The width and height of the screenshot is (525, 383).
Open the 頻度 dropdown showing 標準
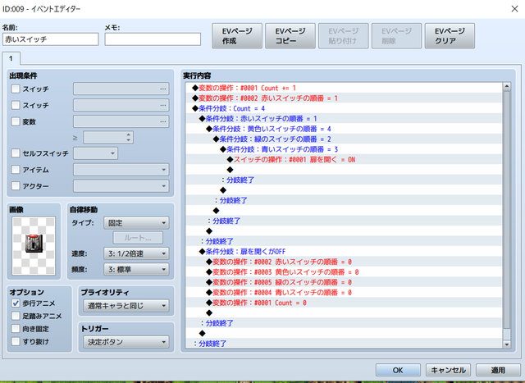(136, 269)
